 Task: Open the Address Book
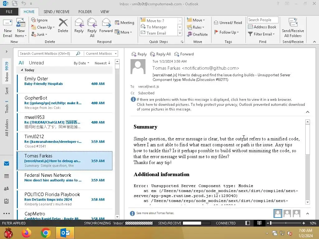tap(262, 27)
